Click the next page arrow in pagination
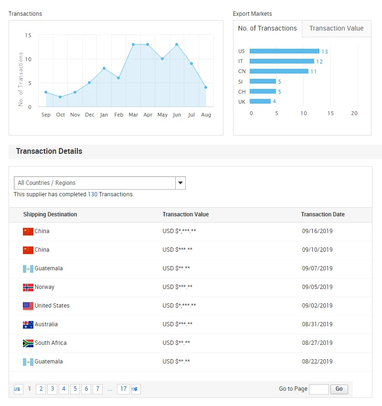This screenshot has width=382, height=406. pyautogui.click(x=135, y=389)
